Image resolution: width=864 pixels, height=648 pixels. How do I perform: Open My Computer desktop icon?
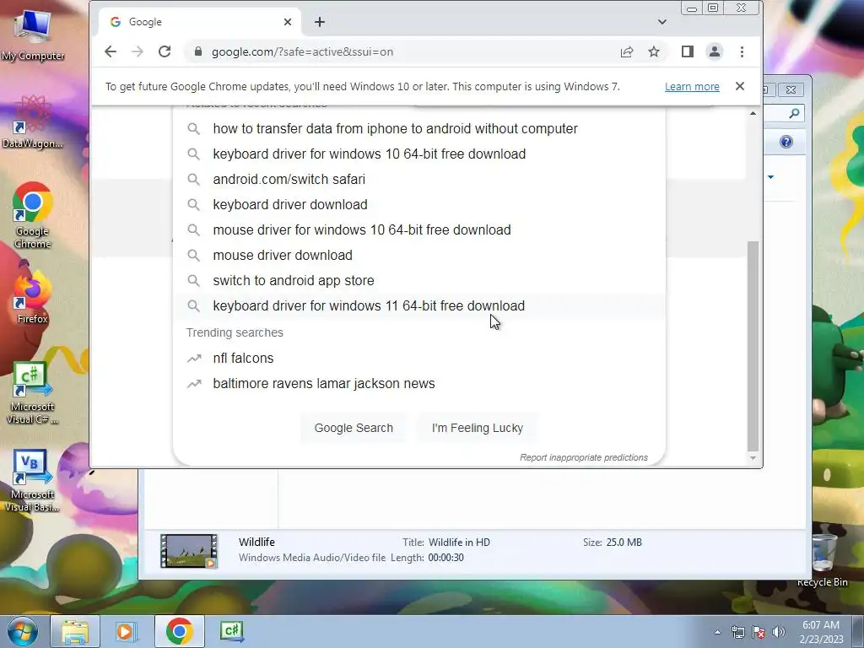click(33, 35)
